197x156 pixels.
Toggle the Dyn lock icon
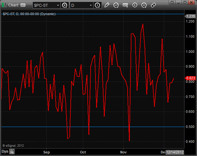click(x=12, y=151)
